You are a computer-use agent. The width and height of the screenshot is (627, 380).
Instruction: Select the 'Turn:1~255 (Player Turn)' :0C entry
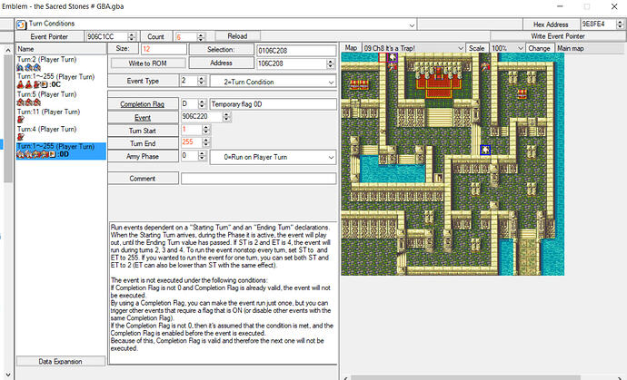(61, 81)
